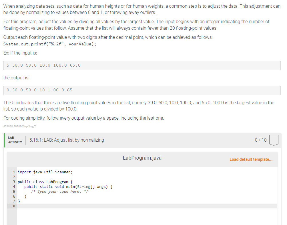Viewport: 287px width, 225px height.
Task: Click the 474878.2988900.qx3zqy7 identifier text
Action: coord(19,126)
